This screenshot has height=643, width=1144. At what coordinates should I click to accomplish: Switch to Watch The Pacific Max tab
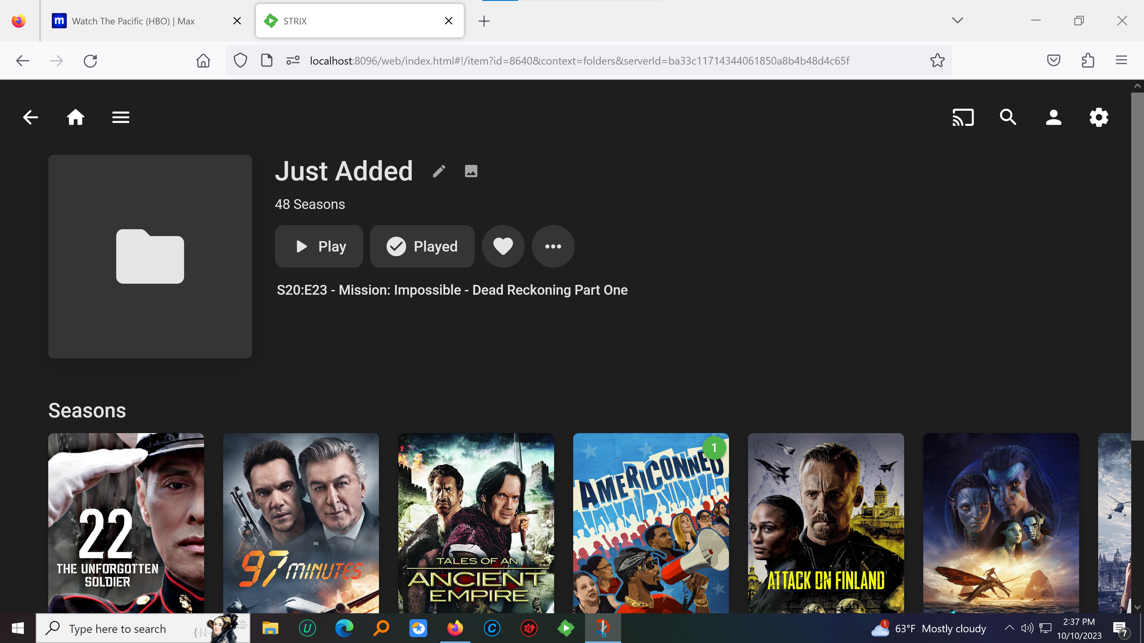133,21
